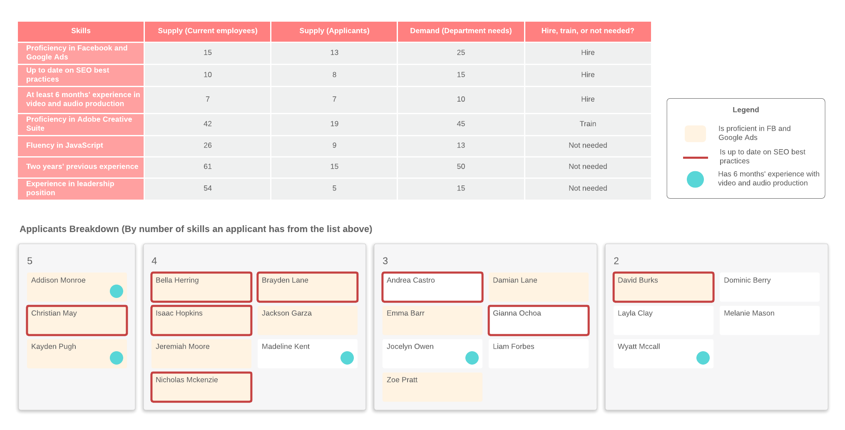This screenshot has width=845, height=430.
Task: Click the red SEO line symbol in Legend
Action: click(695, 157)
